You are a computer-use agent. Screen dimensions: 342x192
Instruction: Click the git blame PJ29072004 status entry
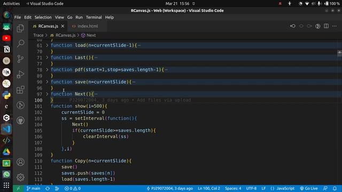pos(169,188)
